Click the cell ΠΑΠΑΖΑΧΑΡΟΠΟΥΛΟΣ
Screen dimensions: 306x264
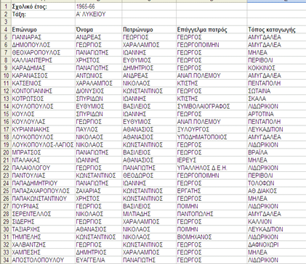click(43, 191)
